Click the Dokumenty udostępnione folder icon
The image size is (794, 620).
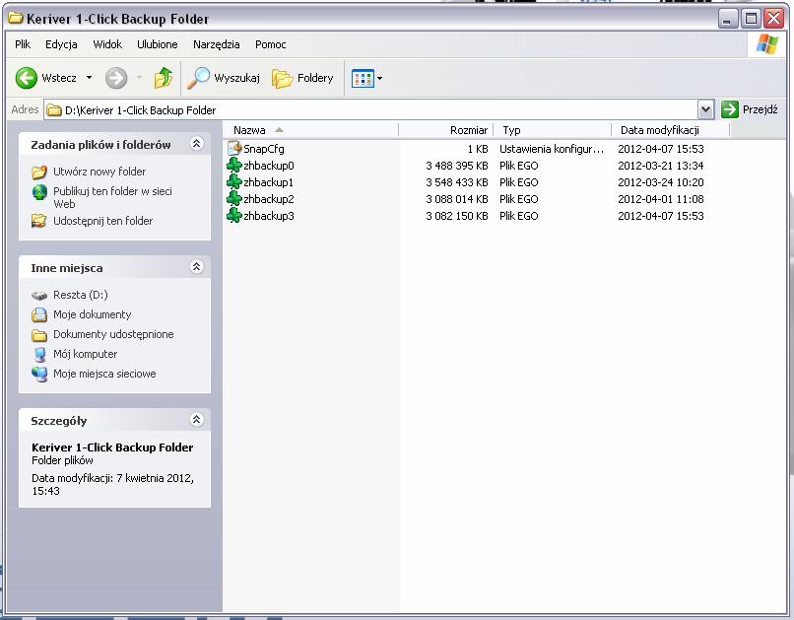39,335
